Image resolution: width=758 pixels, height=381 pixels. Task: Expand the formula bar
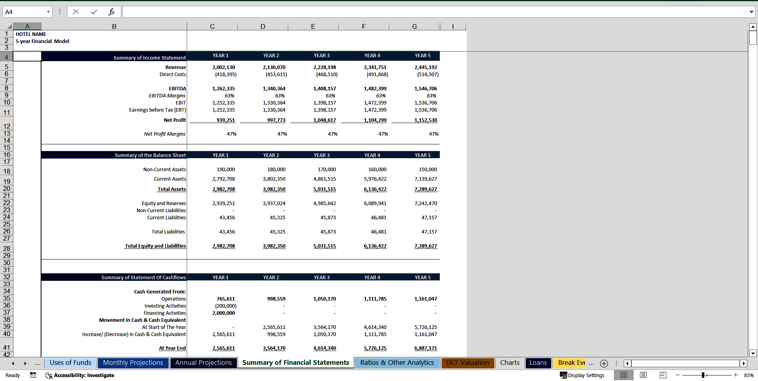click(751, 12)
